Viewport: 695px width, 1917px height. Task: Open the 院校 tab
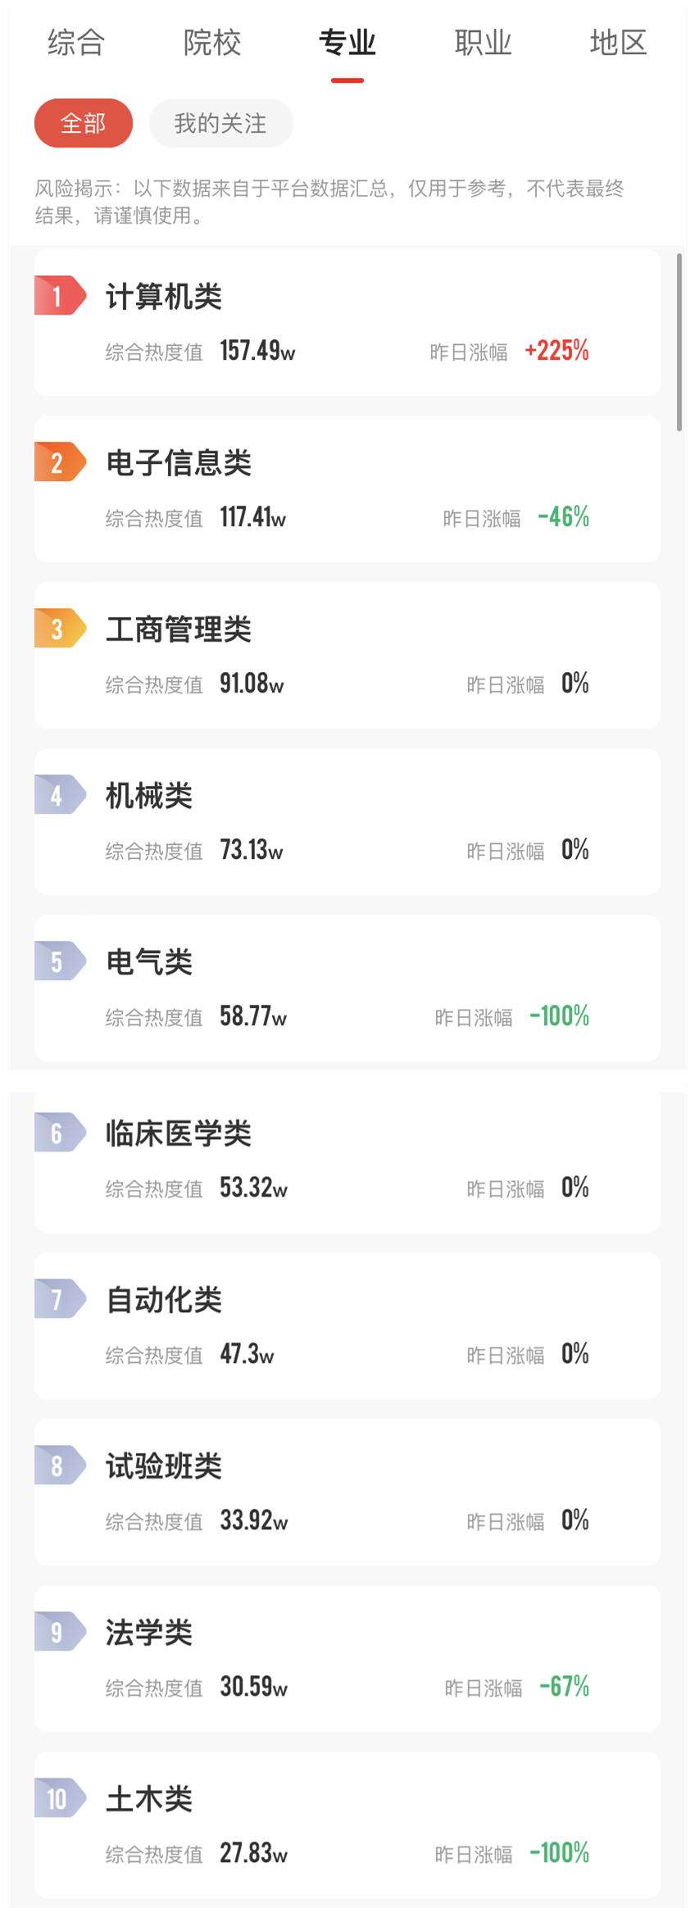click(212, 43)
